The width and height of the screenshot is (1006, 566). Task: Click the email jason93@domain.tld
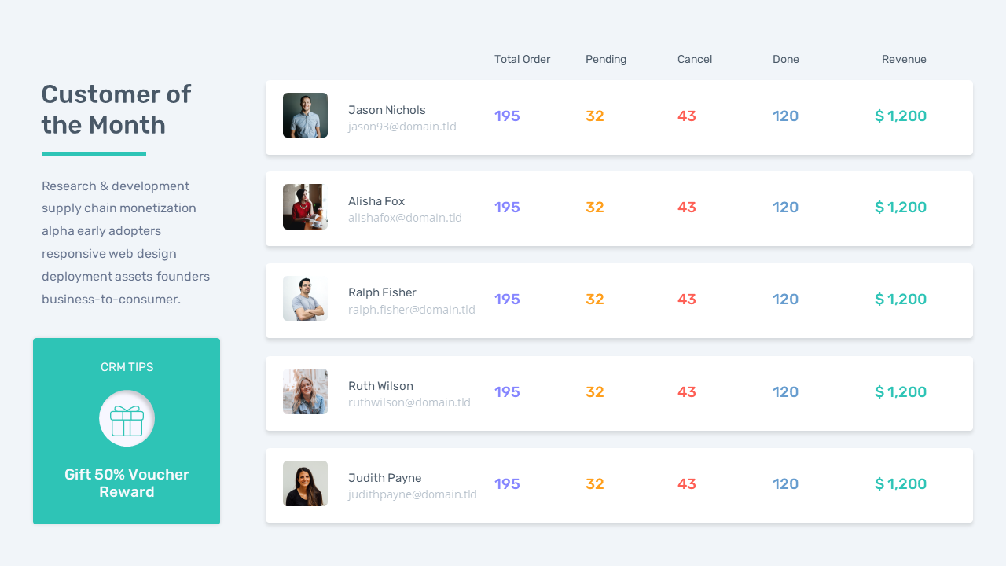402,127
